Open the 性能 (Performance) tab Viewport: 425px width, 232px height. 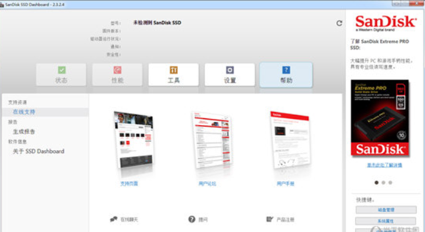pos(117,75)
